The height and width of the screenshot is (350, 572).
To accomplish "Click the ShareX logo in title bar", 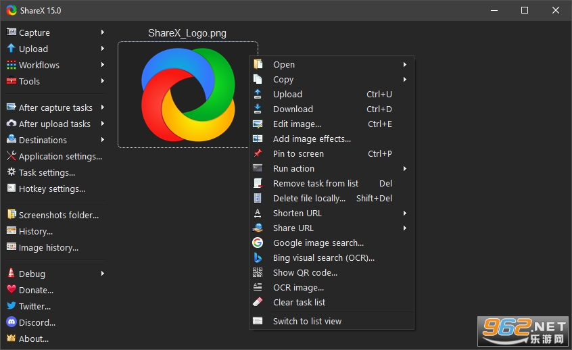I will tap(11, 10).
